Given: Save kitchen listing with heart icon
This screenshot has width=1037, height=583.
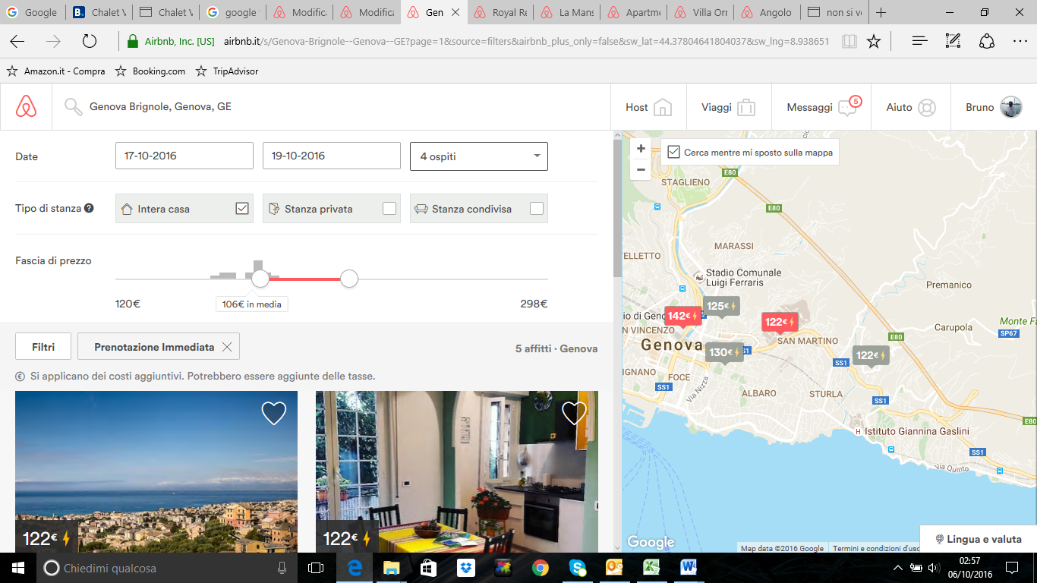Looking at the screenshot, I should (x=575, y=413).
